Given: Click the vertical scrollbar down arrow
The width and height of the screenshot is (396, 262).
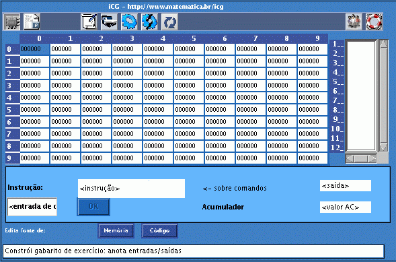Looking at the screenshot, I should click(x=383, y=148).
